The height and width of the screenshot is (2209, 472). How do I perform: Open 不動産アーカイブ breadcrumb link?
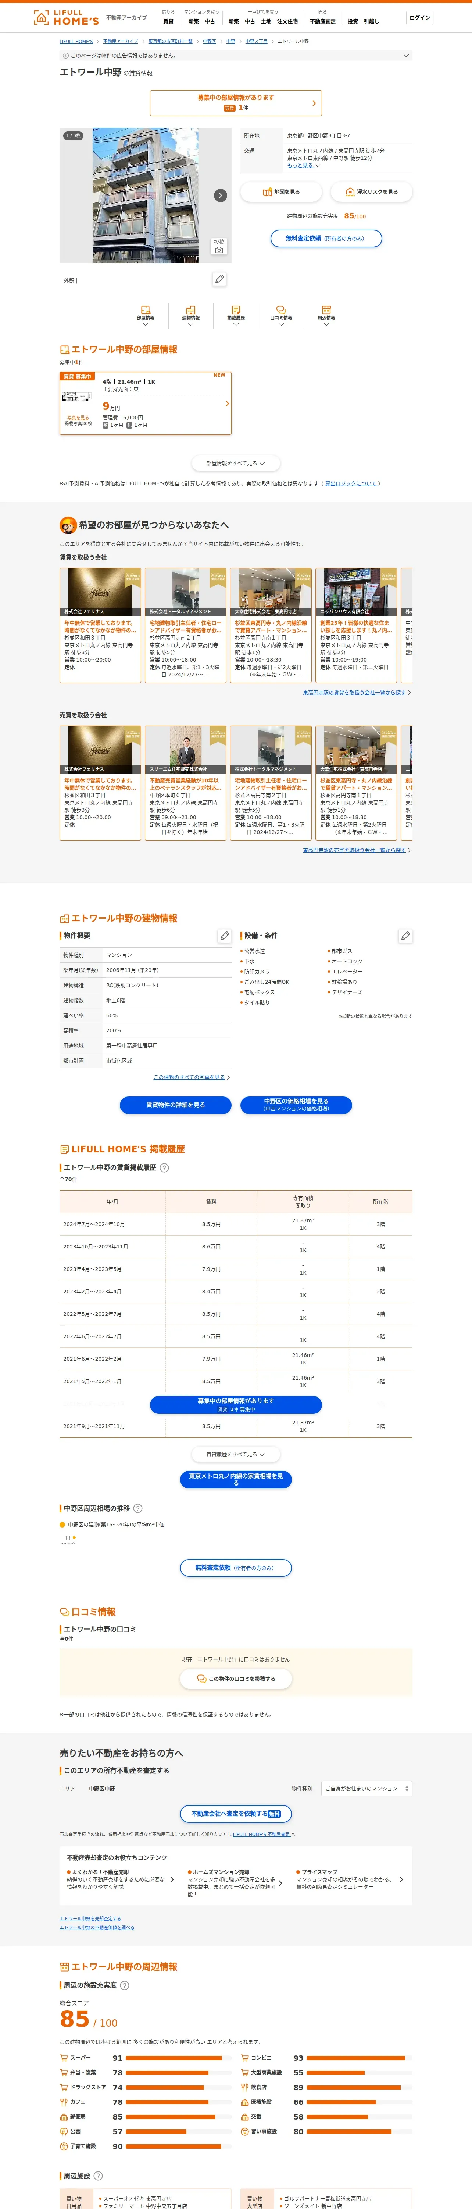point(121,41)
